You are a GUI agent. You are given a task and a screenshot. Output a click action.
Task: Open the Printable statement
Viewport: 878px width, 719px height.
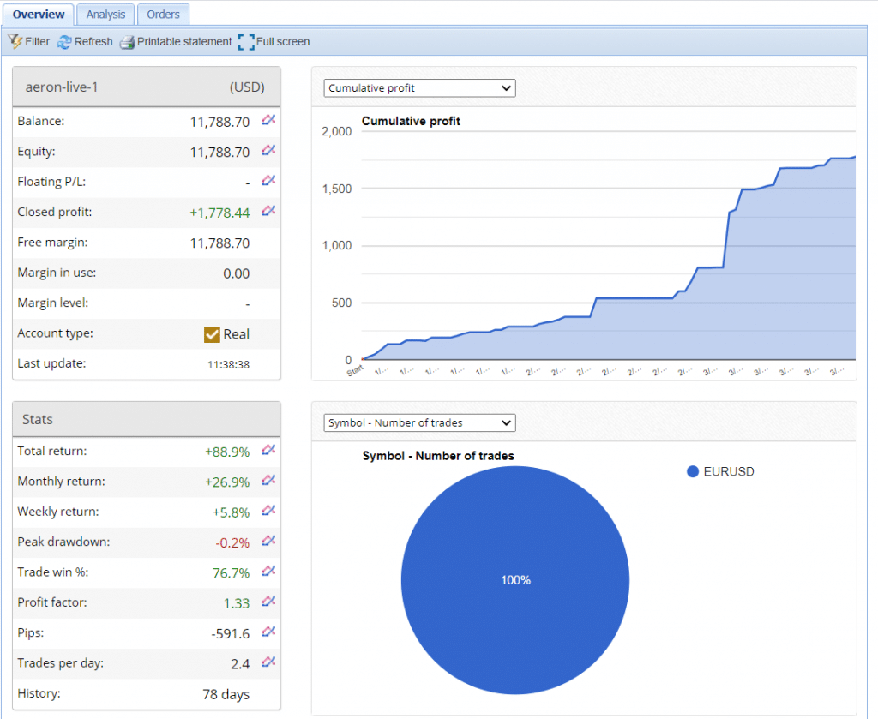click(176, 41)
